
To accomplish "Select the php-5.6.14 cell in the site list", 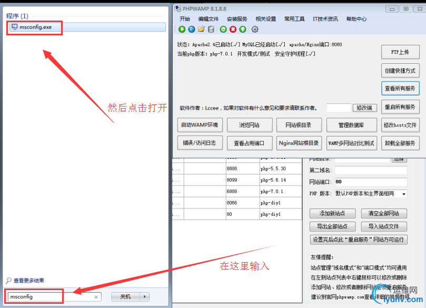I will (281, 180).
